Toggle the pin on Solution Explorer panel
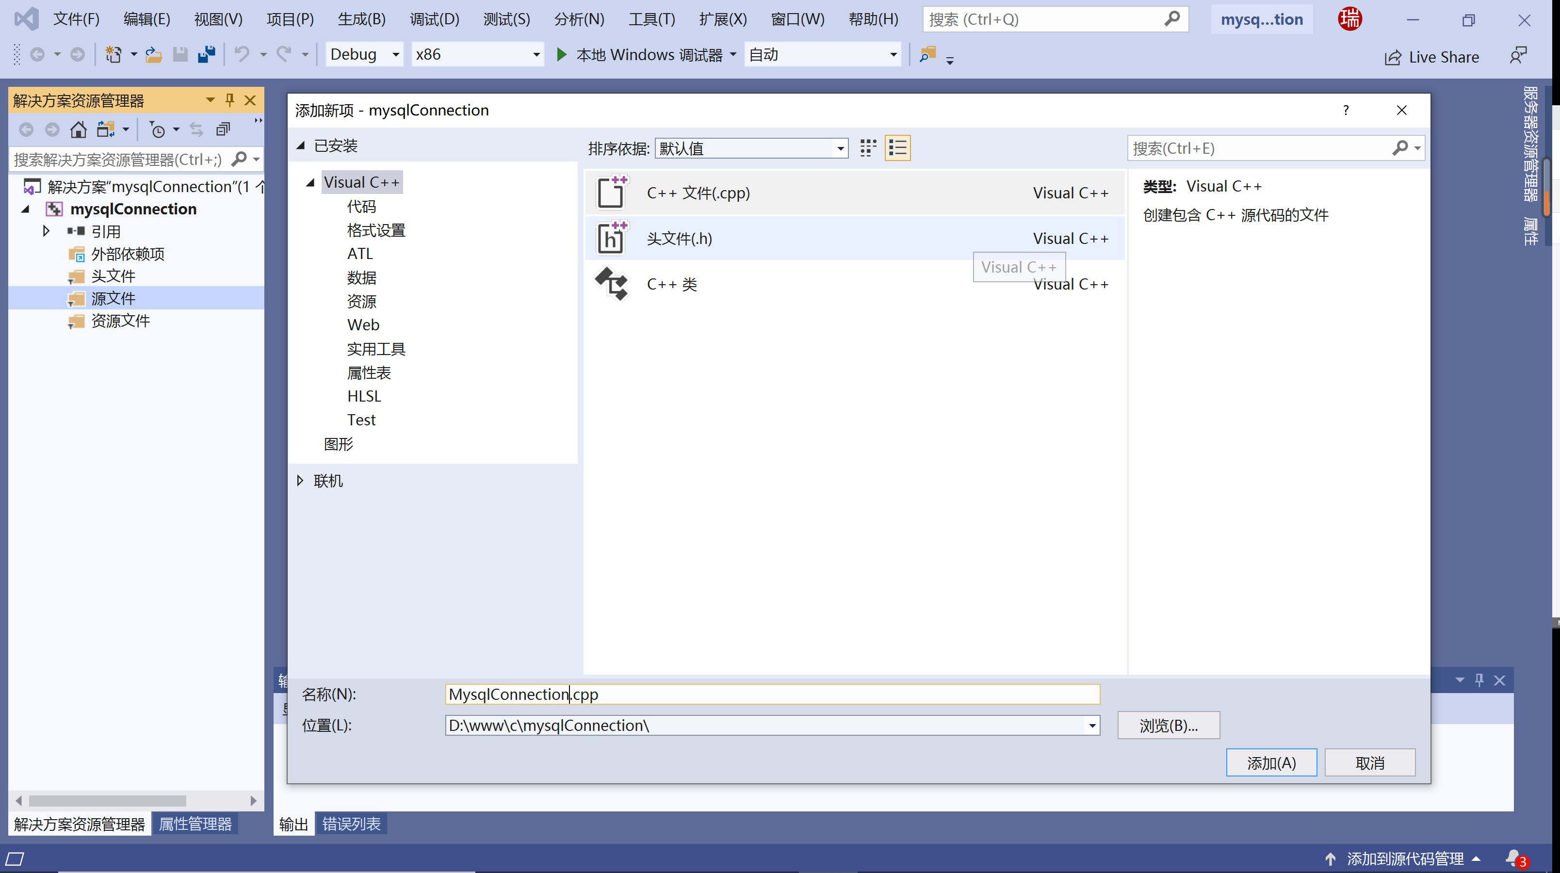The image size is (1560, 873). 229,100
